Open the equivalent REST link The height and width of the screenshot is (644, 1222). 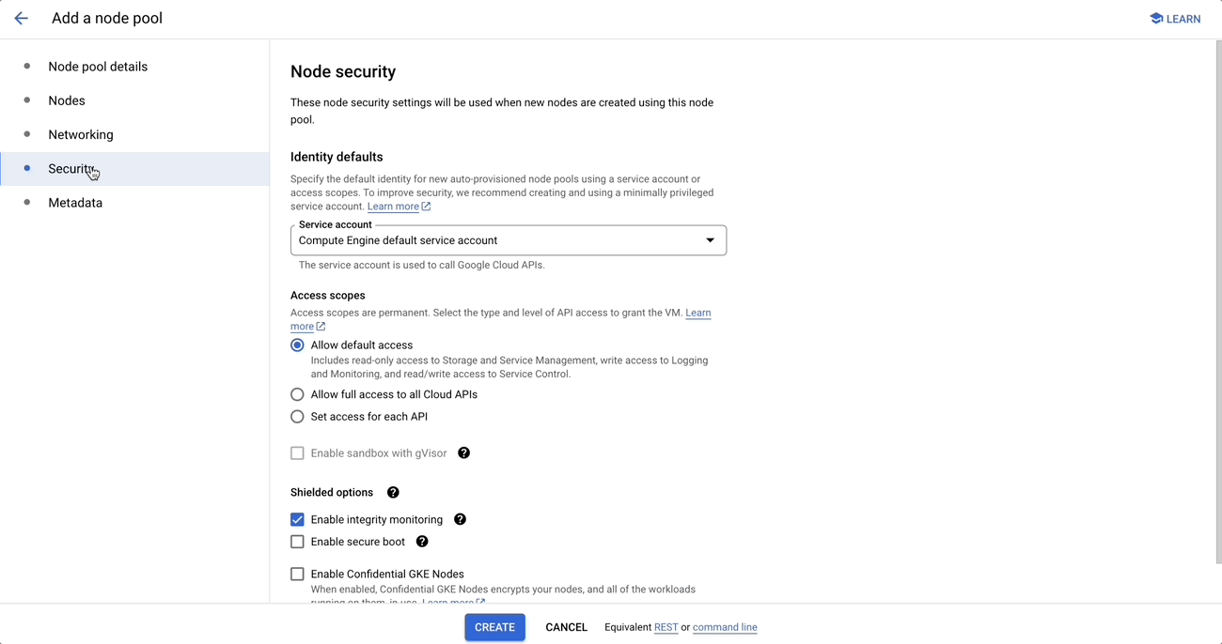pyautogui.click(x=666, y=627)
